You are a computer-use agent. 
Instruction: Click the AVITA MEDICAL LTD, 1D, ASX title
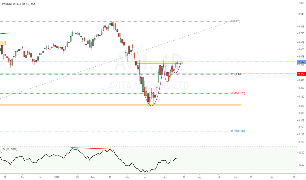[x=18, y=4]
